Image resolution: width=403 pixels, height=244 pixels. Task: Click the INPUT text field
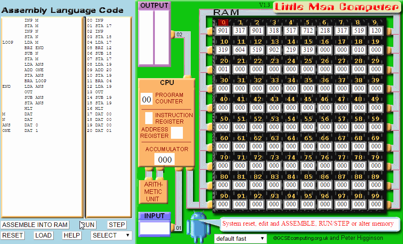pyautogui.click(x=154, y=228)
